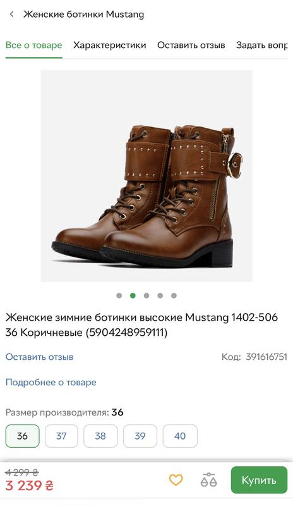
Task: Open the Оставить отзыв link below title
Action: tap(39, 357)
